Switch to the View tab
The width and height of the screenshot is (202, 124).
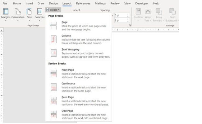(127, 3)
